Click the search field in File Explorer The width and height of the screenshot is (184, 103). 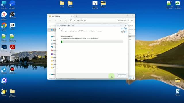pyautogui.click(x=125, y=21)
